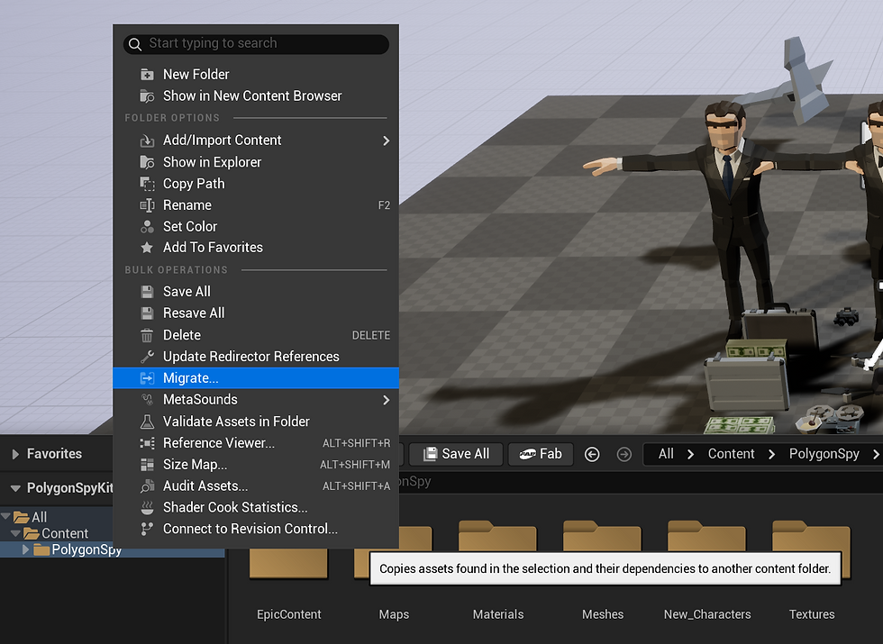Click the Size Map icon
Viewport: 883px width, 644px height.
pyautogui.click(x=147, y=465)
